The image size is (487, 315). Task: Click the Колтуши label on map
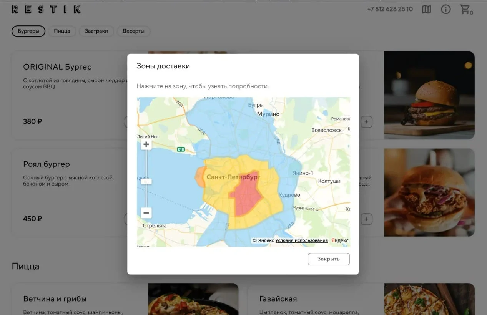329,181
